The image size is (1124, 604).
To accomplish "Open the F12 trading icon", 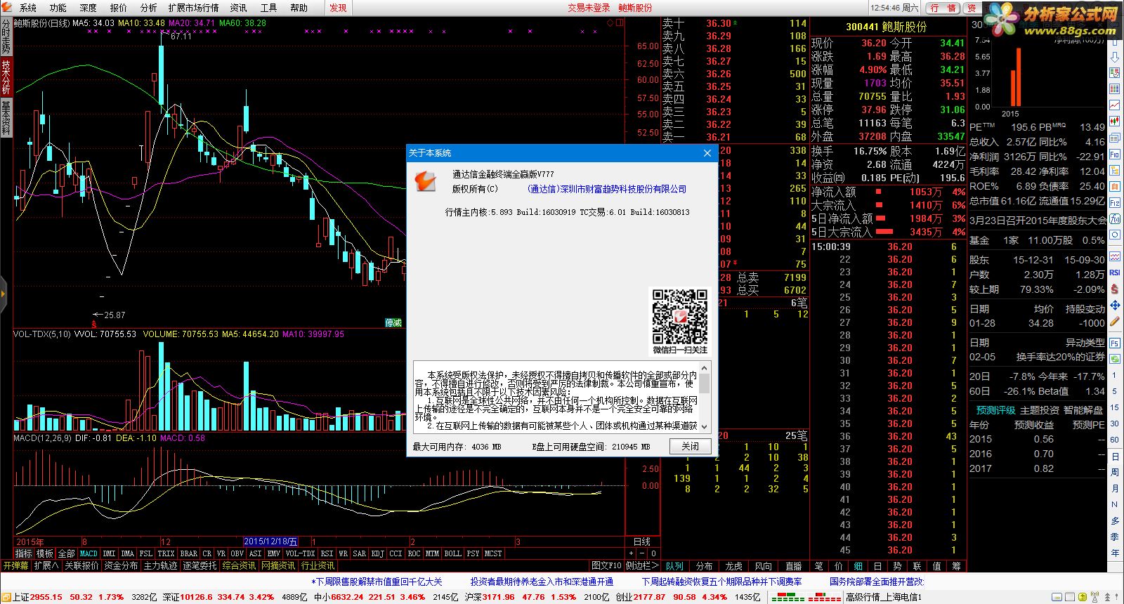I will click(x=1115, y=202).
